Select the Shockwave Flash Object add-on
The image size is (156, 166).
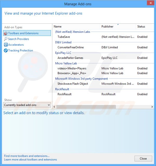(x=103, y=84)
